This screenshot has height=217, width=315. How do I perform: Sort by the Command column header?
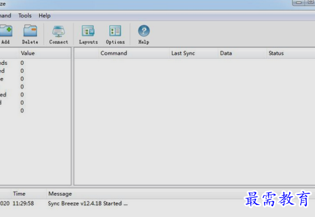134,53
